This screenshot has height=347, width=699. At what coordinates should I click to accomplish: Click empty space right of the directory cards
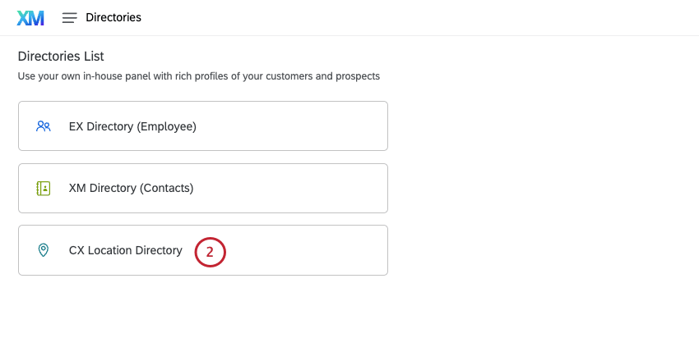pyautogui.click(x=543, y=188)
